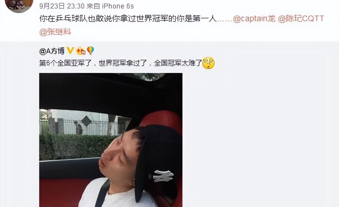This screenshot has height=207, width=339.
Task: Open the @captain龙 mention
Action: pos(254,19)
